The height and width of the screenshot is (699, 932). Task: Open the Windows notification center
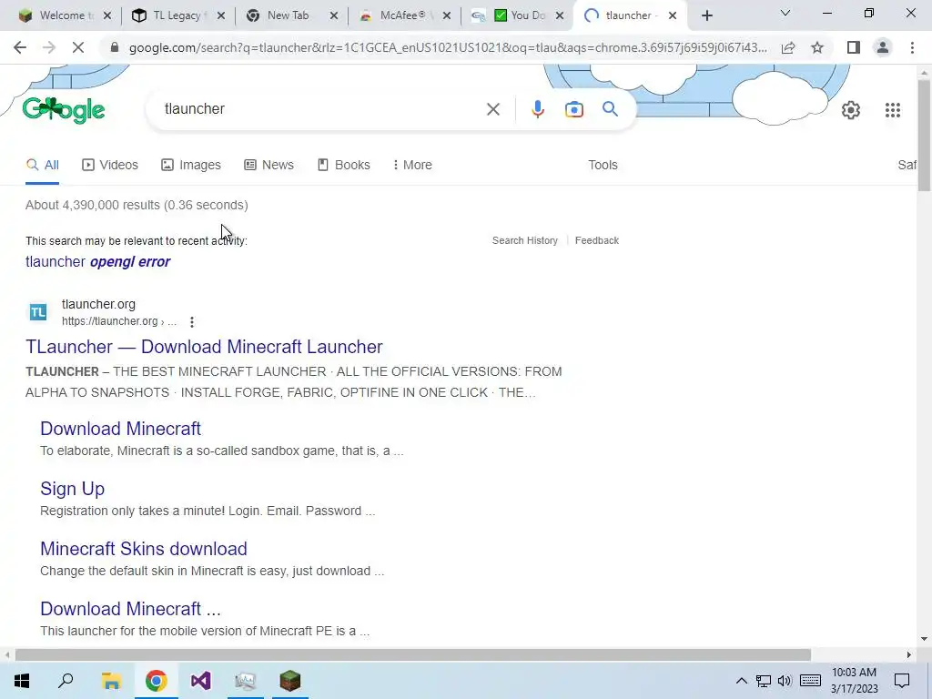(902, 681)
